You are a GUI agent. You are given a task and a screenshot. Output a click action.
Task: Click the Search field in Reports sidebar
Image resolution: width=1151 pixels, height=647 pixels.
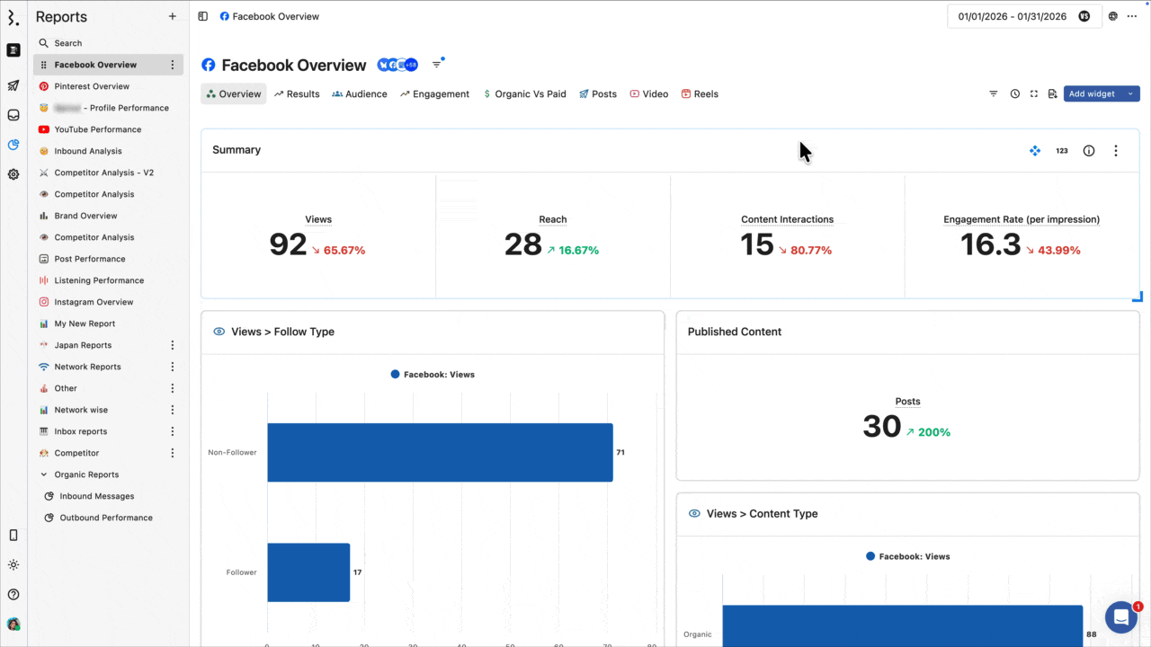click(x=108, y=43)
